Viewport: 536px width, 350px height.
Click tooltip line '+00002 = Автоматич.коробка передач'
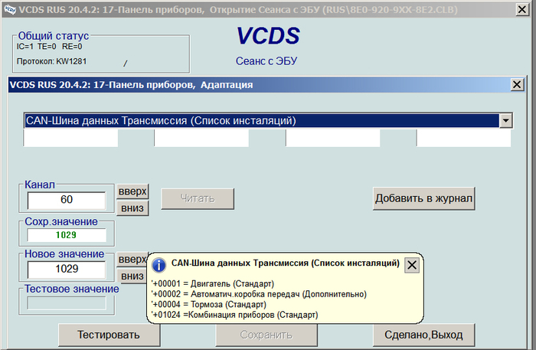(x=259, y=294)
